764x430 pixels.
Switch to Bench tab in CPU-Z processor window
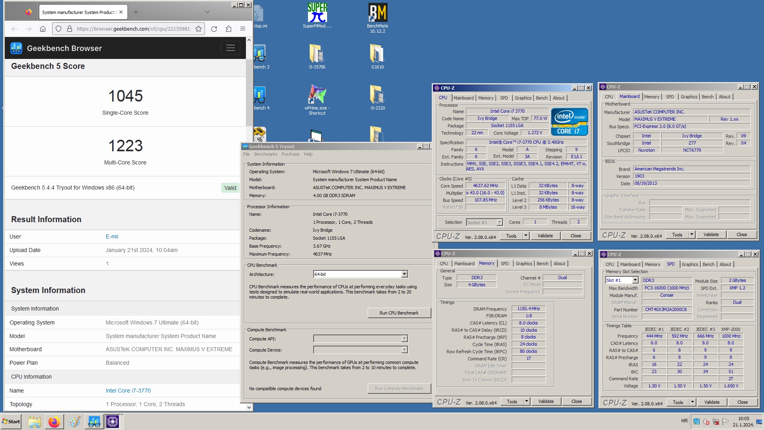pyautogui.click(x=542, y=98)
